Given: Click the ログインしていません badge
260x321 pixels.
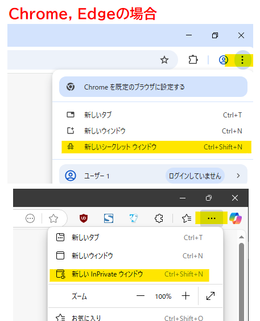Looking at the screenshot, I should tap(195, 176).
